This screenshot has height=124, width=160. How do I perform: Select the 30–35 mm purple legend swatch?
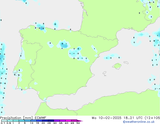[57, 121]
